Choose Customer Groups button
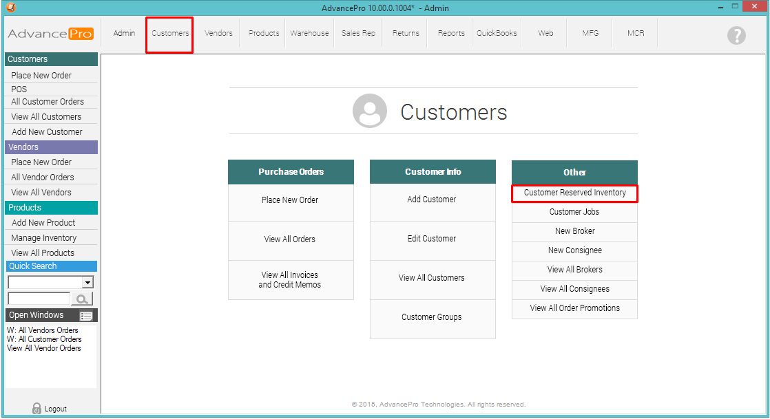 [x=432, y=317]
